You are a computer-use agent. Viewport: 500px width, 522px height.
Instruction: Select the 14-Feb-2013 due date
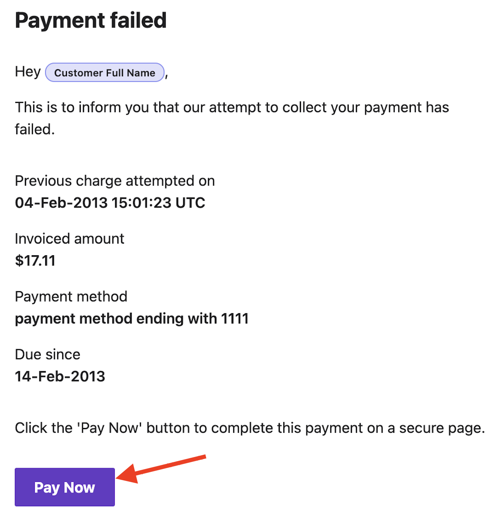60,376
